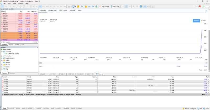
Task: Open the IDE MetaEditor toolbar icon
Action: point(82,6)
